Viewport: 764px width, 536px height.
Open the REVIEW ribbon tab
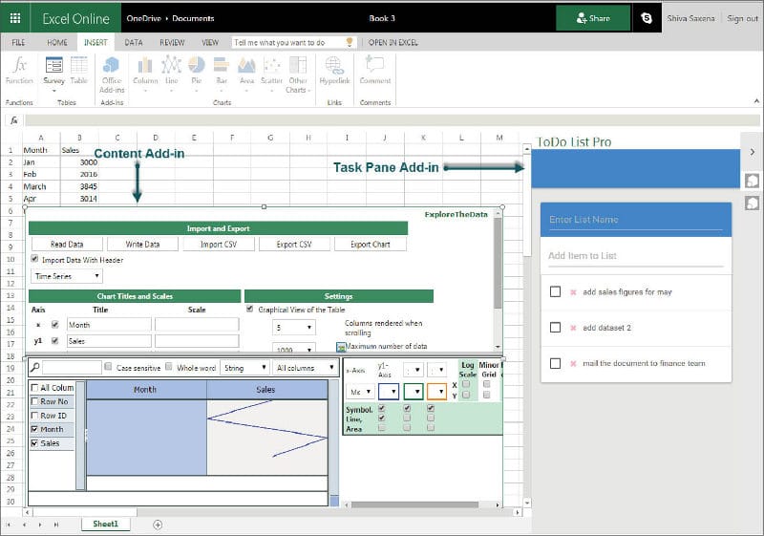coord(172,43)
